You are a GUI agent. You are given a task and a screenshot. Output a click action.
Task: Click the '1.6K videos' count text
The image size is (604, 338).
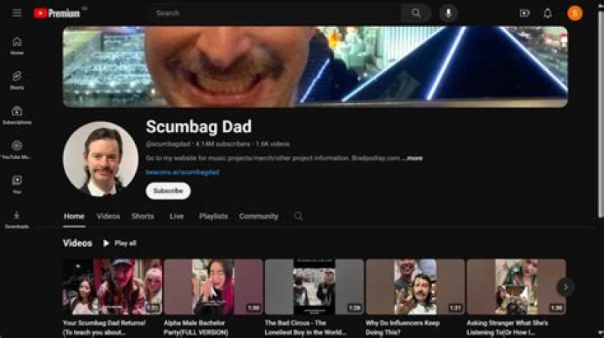[x=273, y=144]
